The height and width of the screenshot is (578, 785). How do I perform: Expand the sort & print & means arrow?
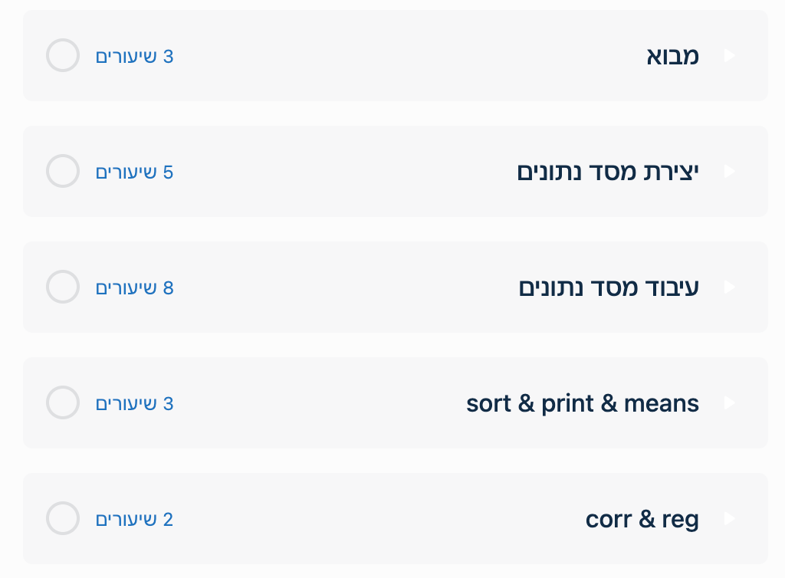pos(729,403)
